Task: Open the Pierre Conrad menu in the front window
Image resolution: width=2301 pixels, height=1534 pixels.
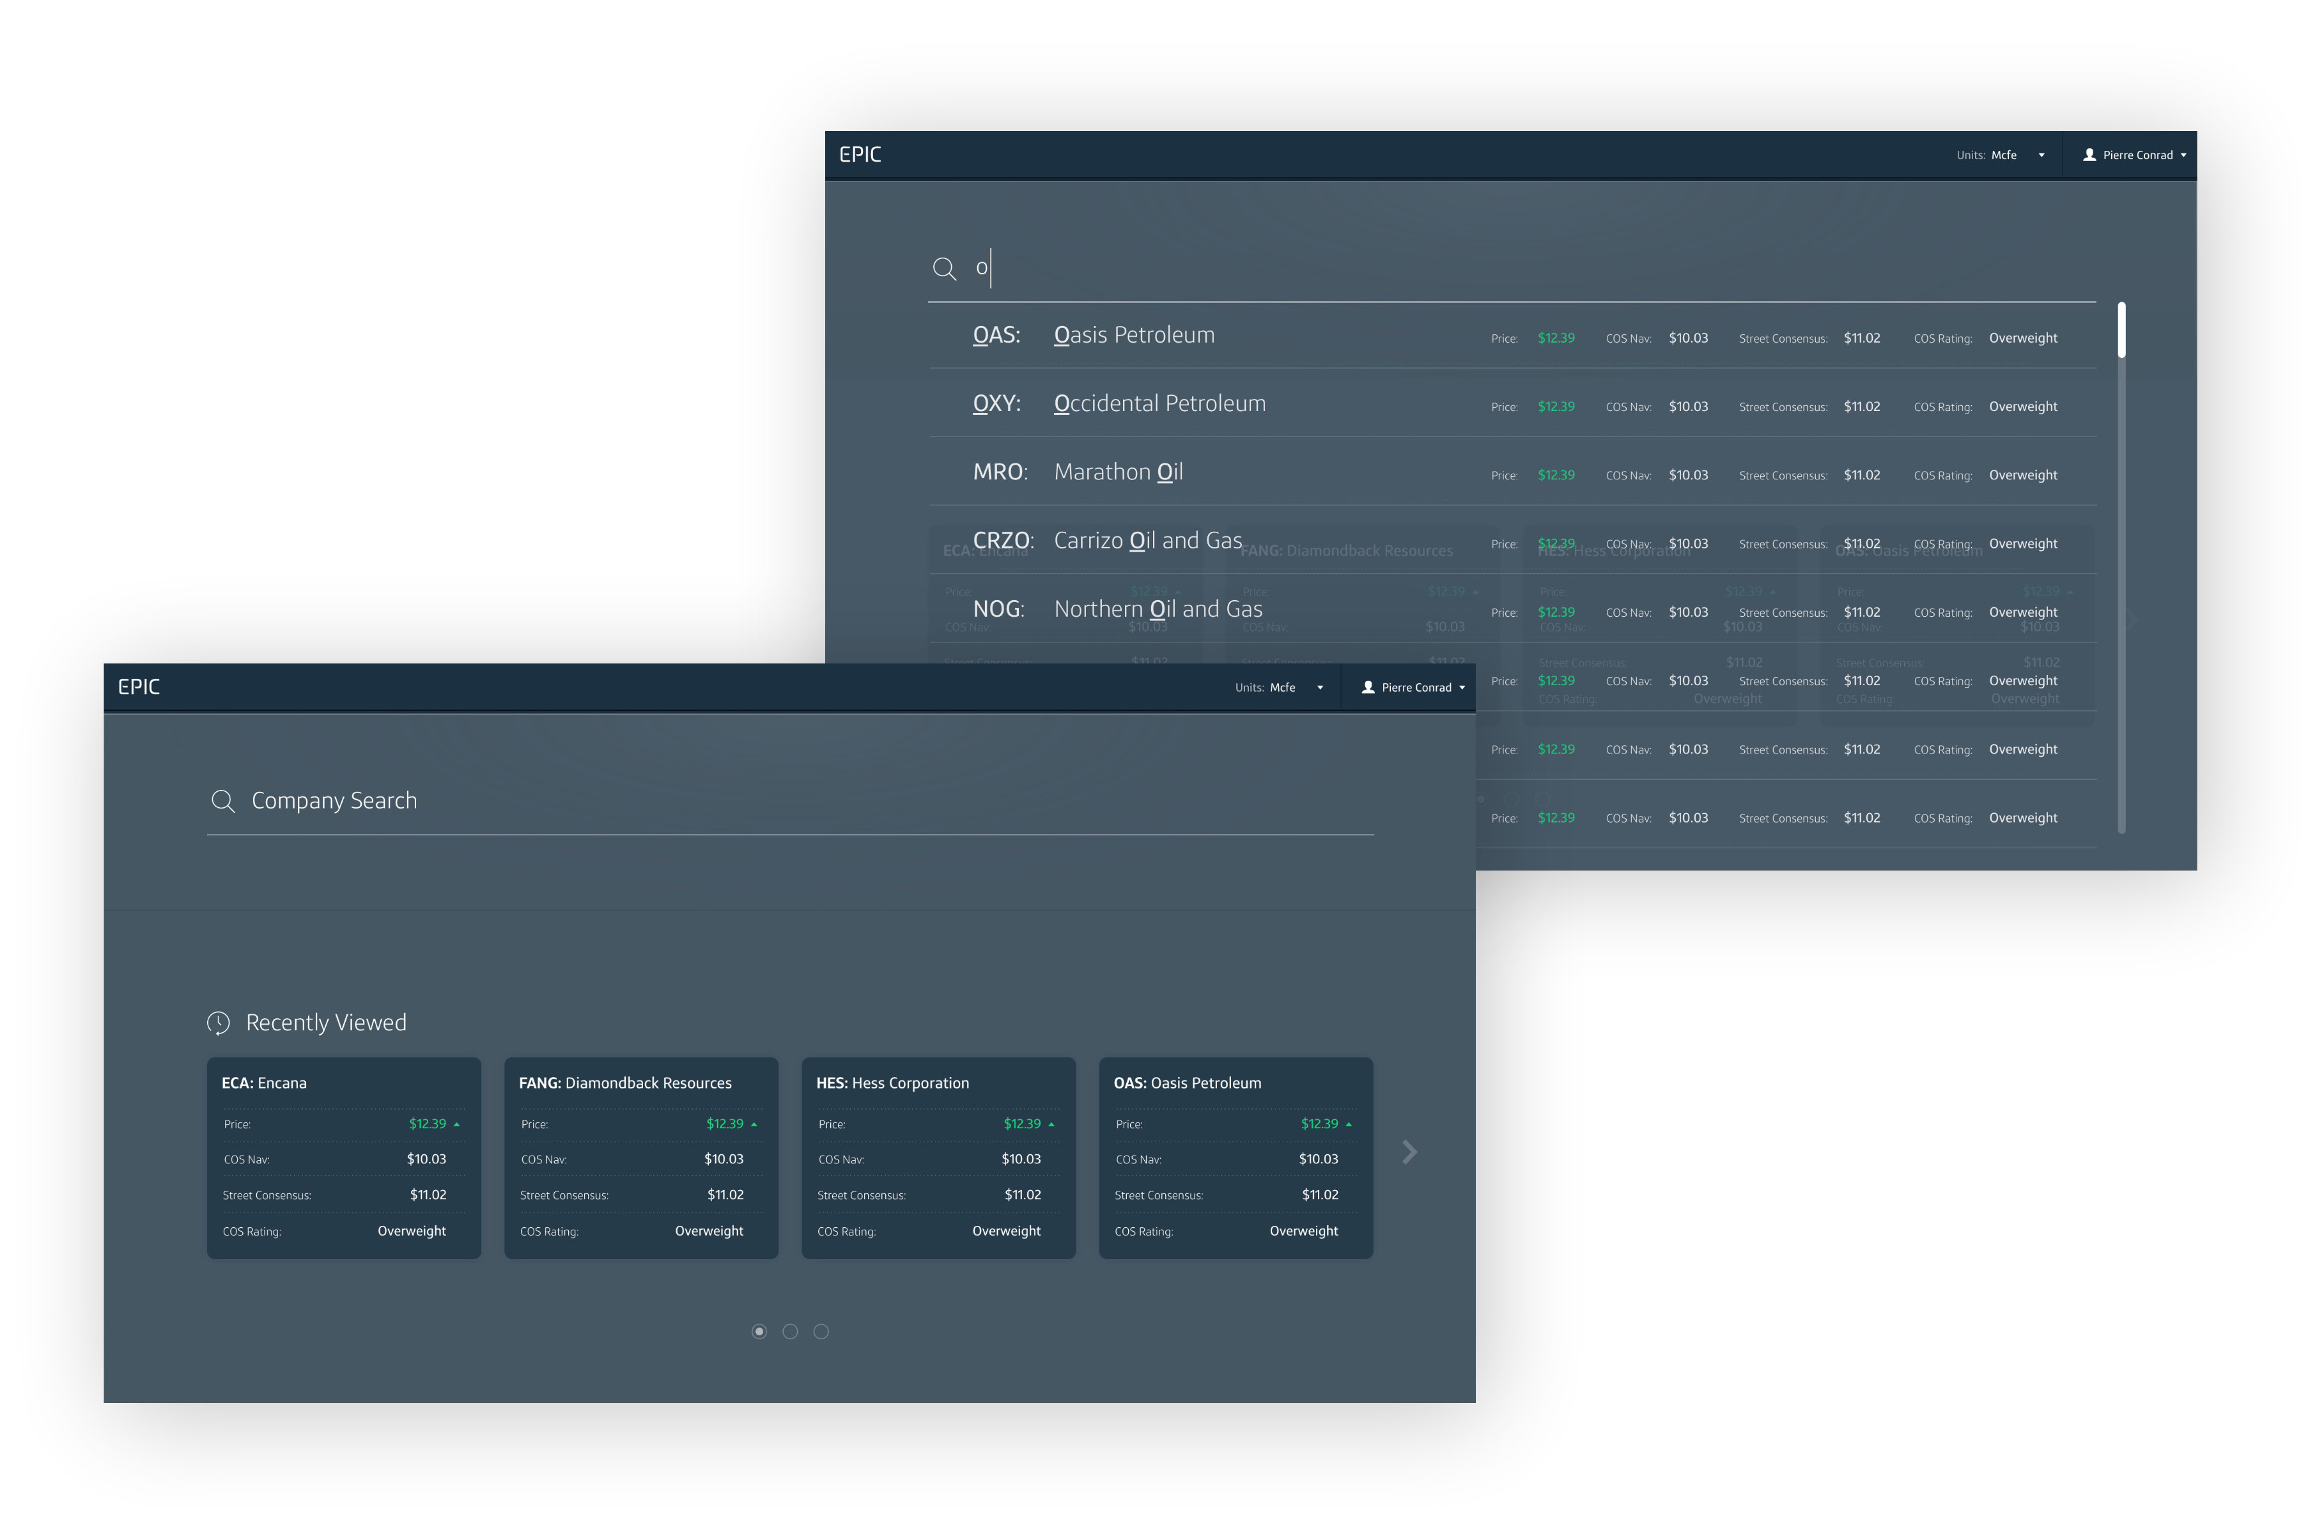Action: tap(1416, 688)
